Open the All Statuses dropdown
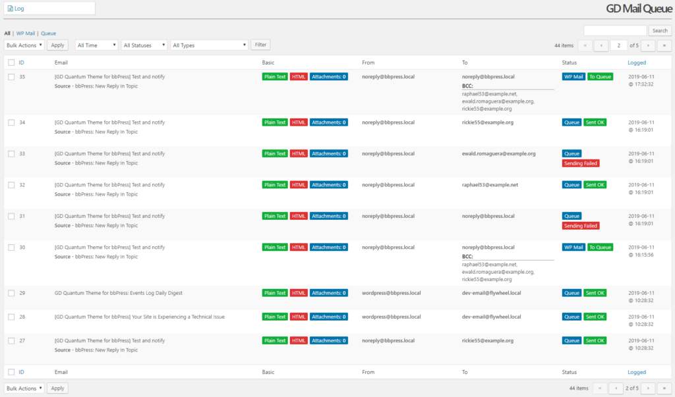675x397 pixels. [x=144, y=45]
